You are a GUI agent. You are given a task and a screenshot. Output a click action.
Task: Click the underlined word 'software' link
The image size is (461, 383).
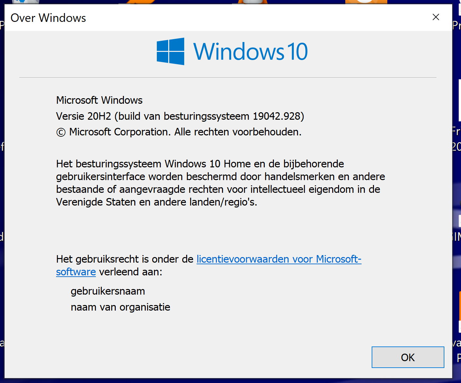(76, 272)
